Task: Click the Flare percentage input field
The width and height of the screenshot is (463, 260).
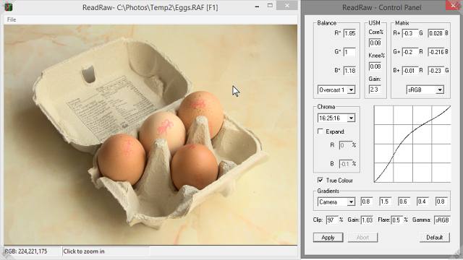Action: coord(397,220)
